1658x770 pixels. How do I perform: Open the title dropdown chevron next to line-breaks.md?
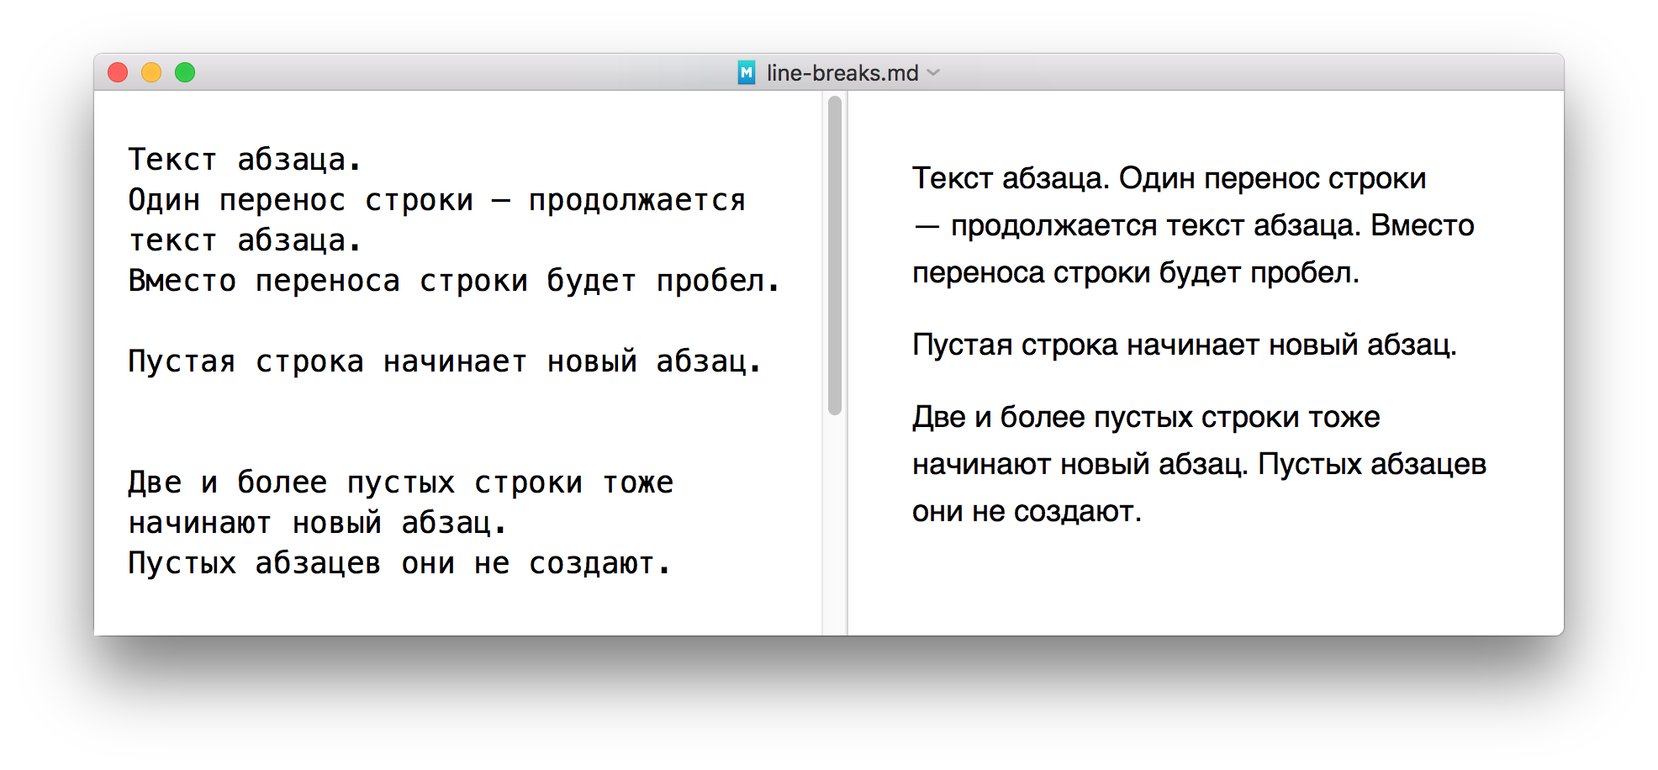(x=933, y=73)
